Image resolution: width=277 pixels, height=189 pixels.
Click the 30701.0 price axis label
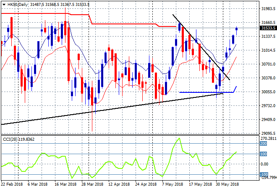coord(268,64)
